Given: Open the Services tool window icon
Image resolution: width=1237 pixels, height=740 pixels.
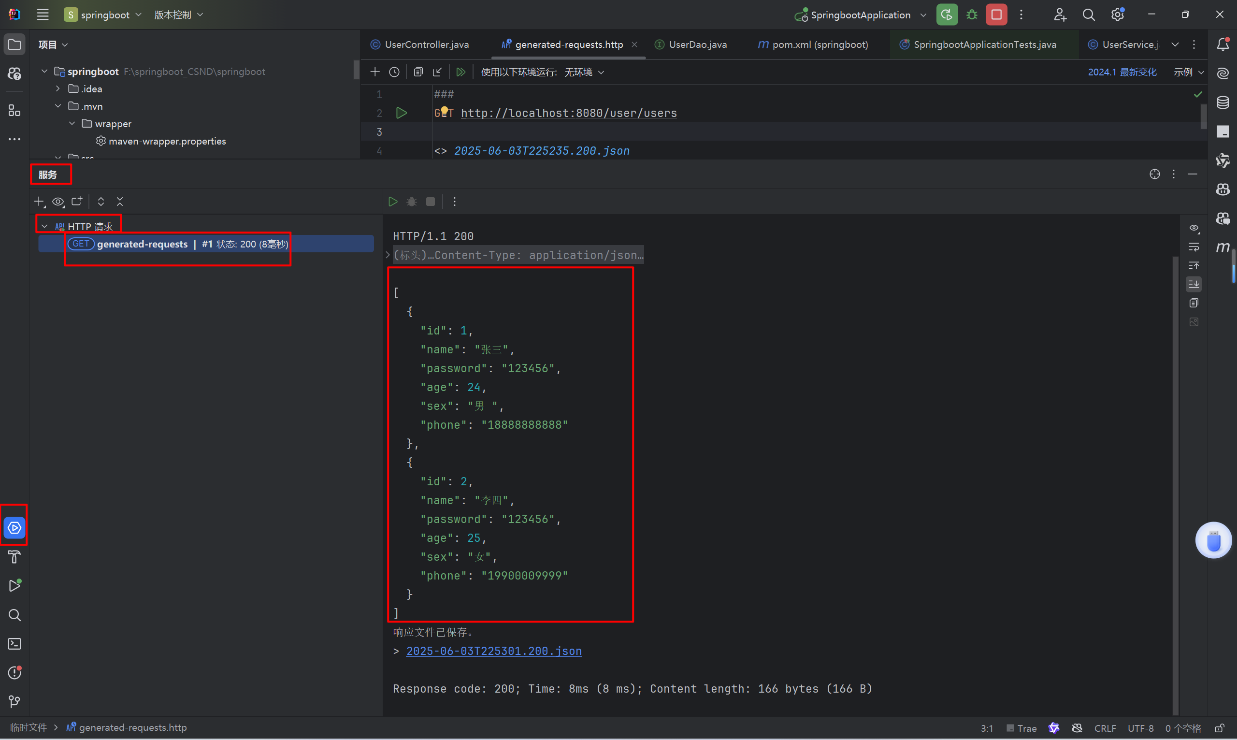Looking at the screenshot, I should pos(14,528).
